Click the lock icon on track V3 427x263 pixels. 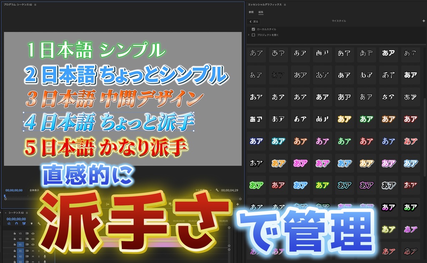(x=15, y=233)
